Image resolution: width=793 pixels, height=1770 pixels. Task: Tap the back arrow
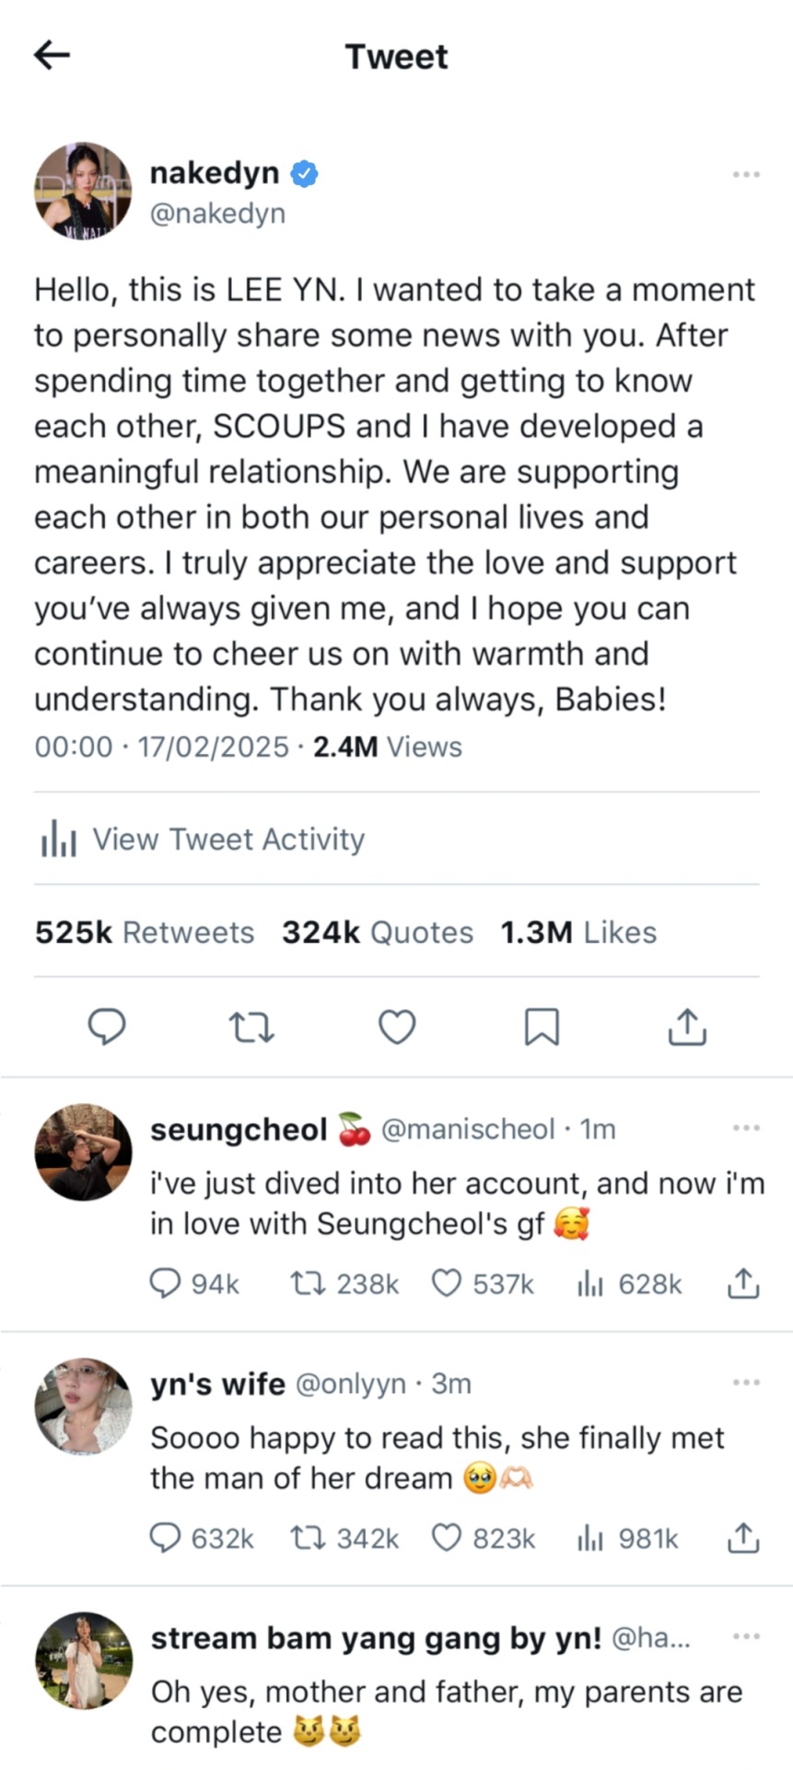(52, 55)
